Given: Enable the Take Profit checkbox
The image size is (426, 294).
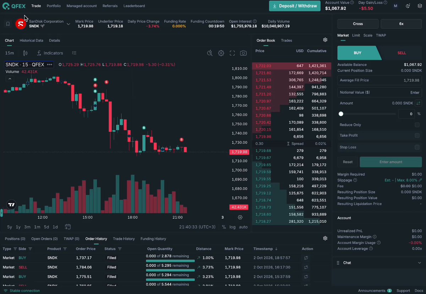Looking at the screenshot, I should [417, 135].
